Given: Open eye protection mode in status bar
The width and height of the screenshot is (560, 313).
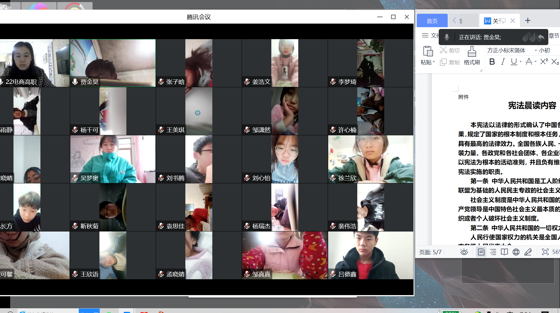Looking at the screenshot, I should pyautogui.click(x=464, y=252).
